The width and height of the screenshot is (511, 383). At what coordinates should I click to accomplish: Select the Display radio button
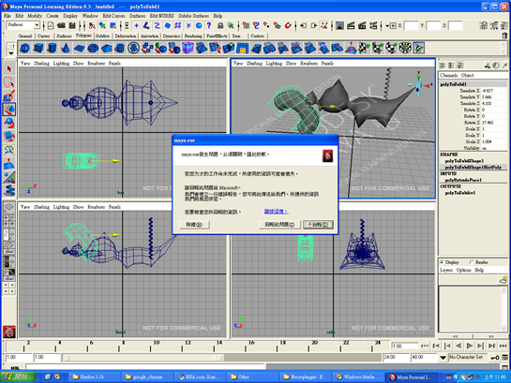(442, 262)
